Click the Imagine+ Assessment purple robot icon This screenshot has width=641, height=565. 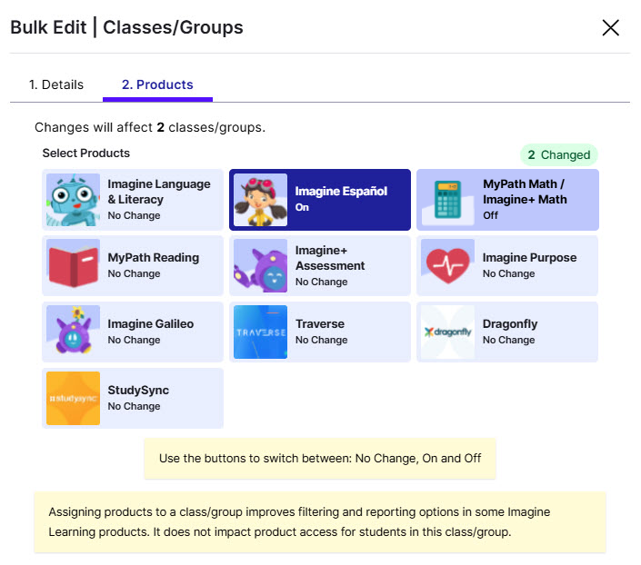(260, 265)
